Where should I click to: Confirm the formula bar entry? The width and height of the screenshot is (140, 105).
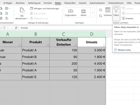[12, 28]
